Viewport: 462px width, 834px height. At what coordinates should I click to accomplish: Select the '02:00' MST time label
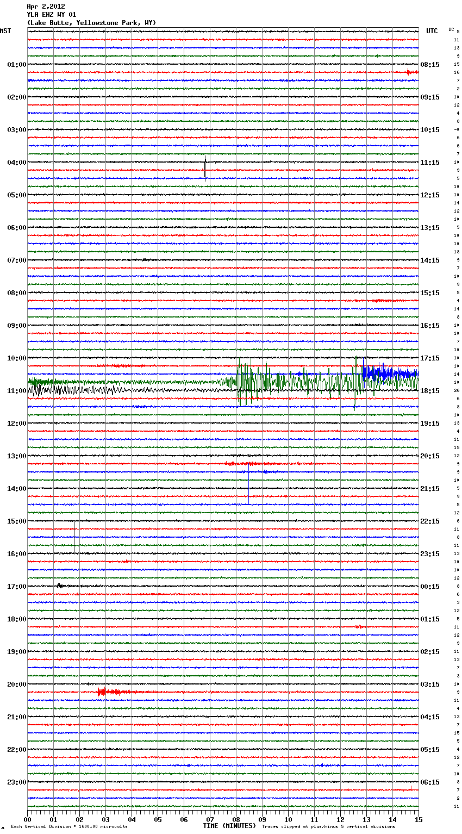[x=17, y=97]
